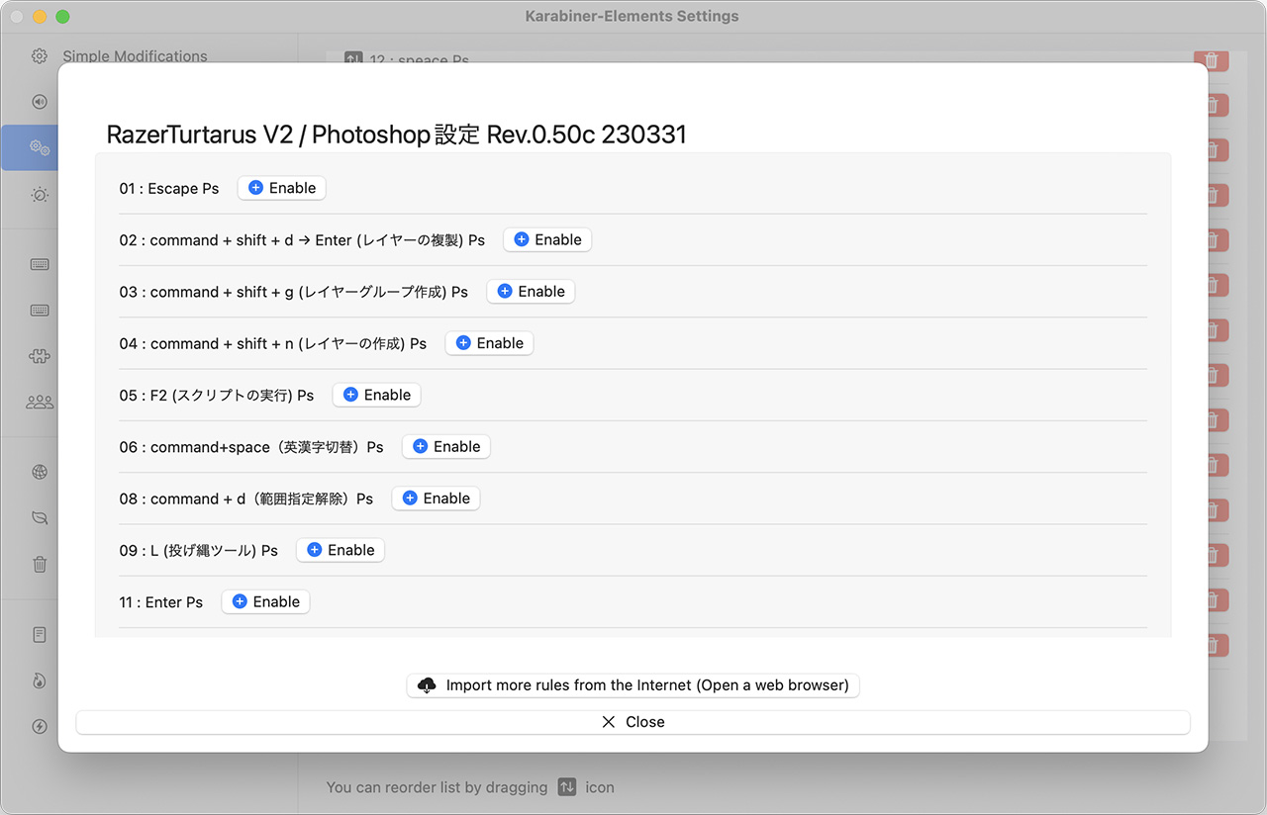Select the second keyboard icon in the sidebar
The height and width of the screenshot is (815, 1267).
pos(40,311)
